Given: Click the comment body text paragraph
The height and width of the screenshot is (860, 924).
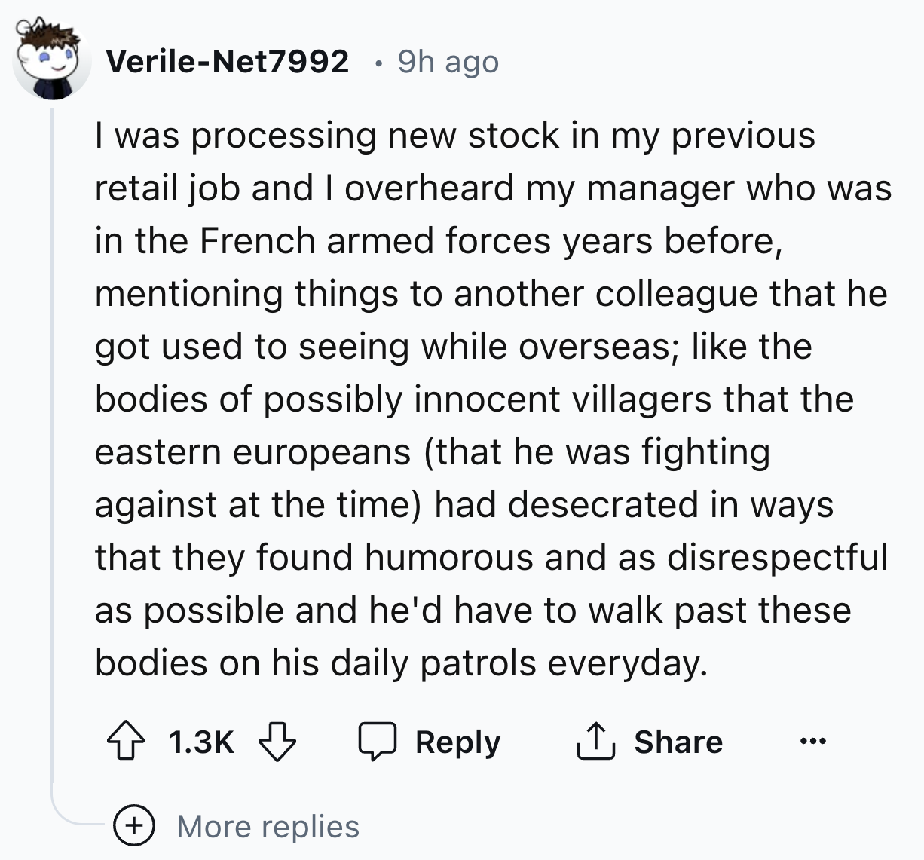Looking at the screenshot, I should pyautogui.click(x=490, y=399).
